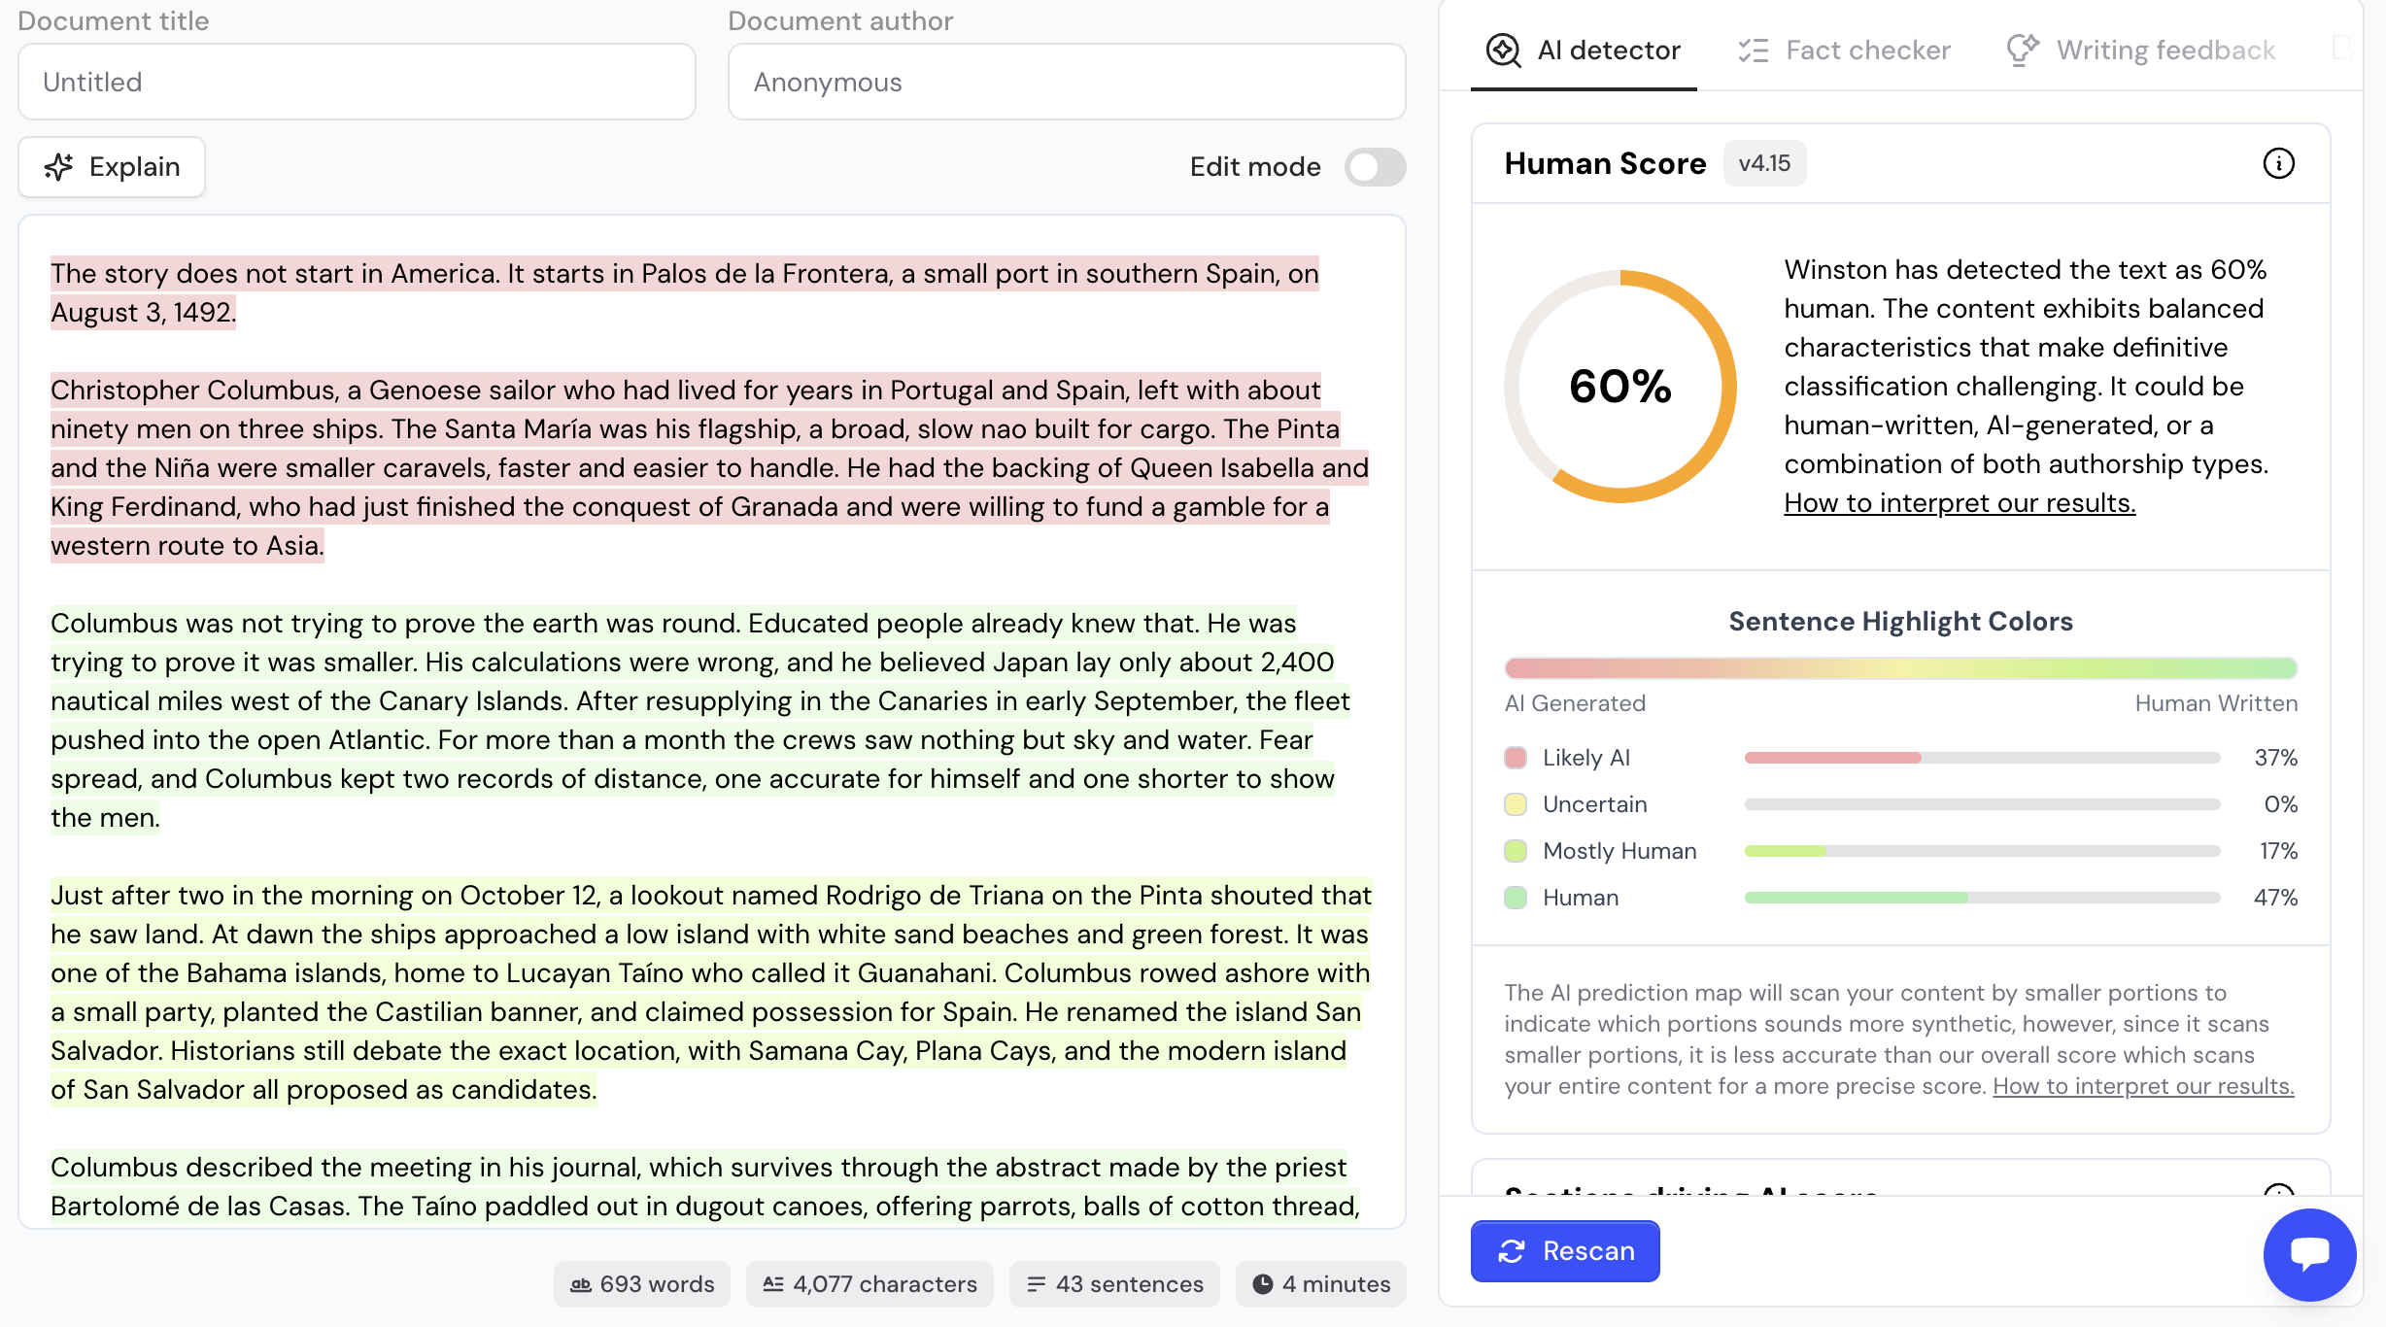
Task: Click the Human green color swatch
Action: click(x=1516, y=898)
